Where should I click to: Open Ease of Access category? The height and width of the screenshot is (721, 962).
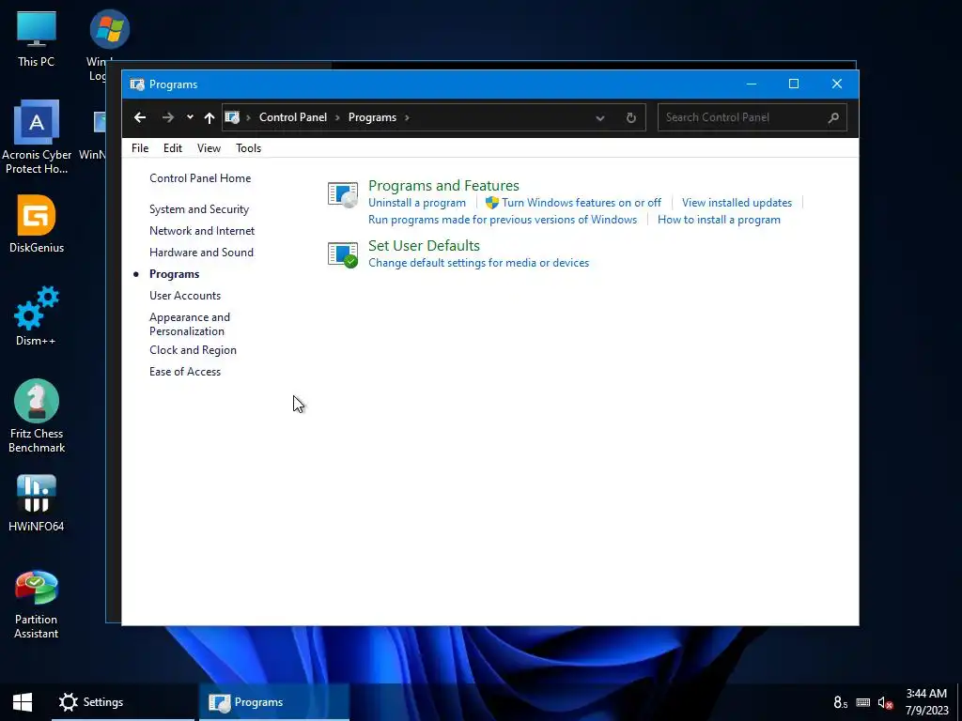[185, 372]
